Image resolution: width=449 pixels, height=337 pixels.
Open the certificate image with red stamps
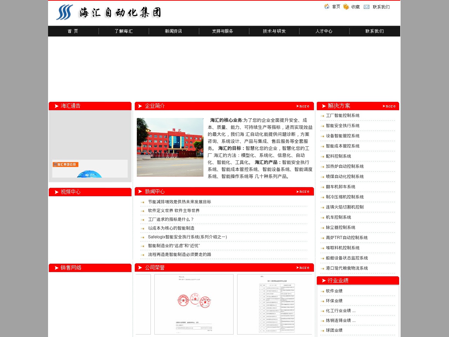tap(194, 304)
